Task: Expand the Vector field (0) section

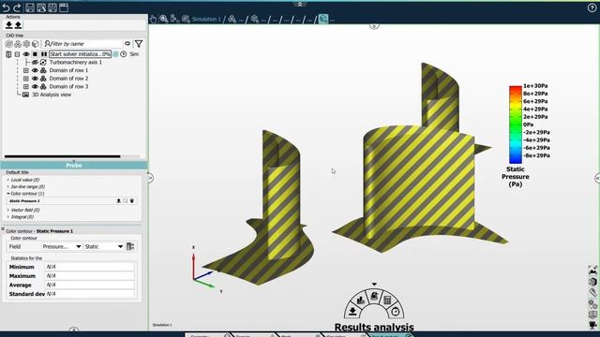Action: click(x=8, y=210)
